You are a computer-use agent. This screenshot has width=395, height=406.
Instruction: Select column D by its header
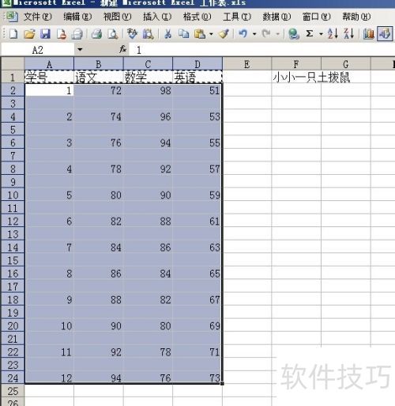click(197, 64)
